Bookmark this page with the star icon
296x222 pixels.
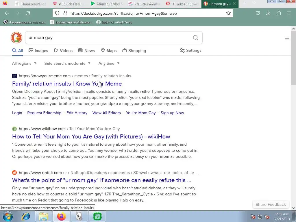[228, 13]
